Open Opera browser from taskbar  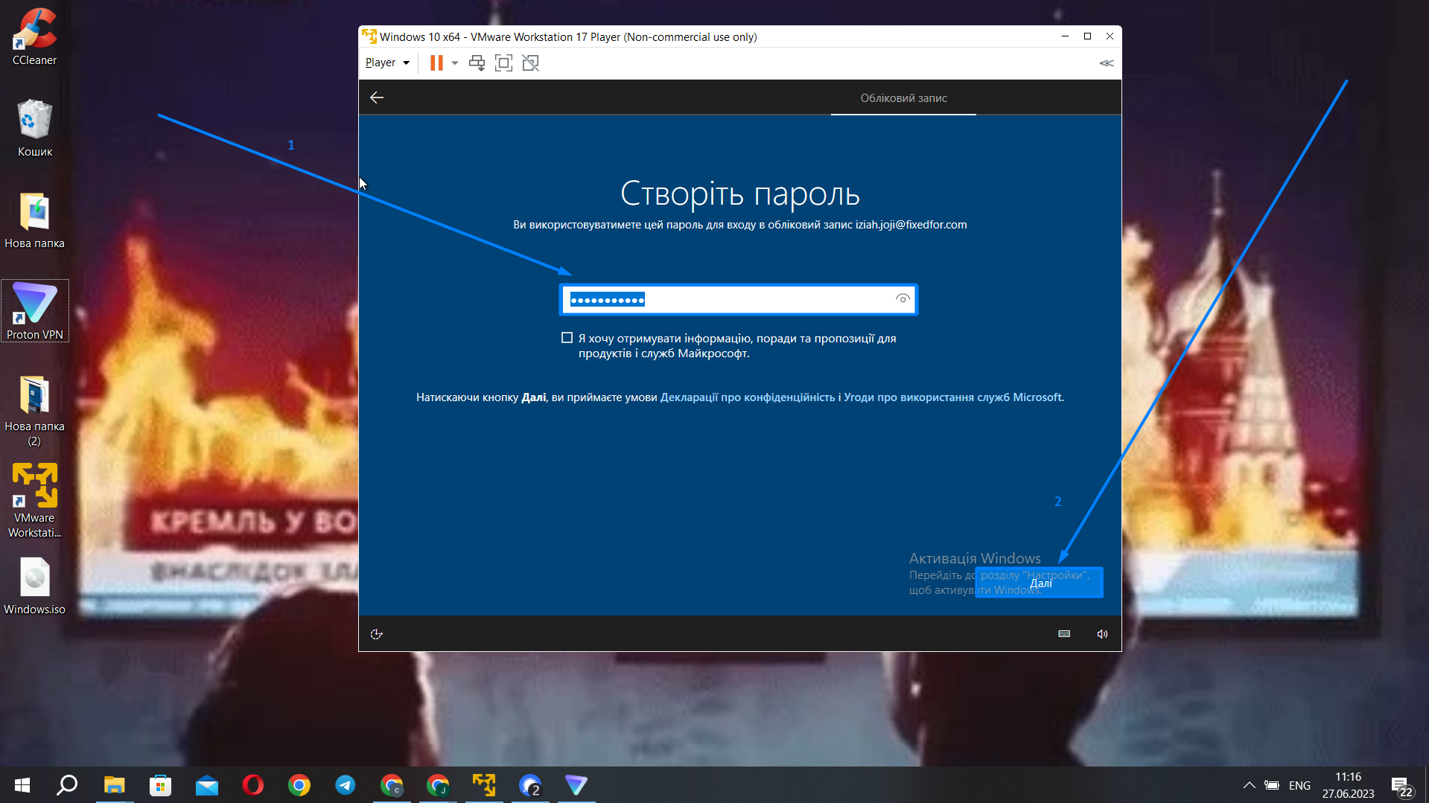pyautogui.click(x=252, y=785)
